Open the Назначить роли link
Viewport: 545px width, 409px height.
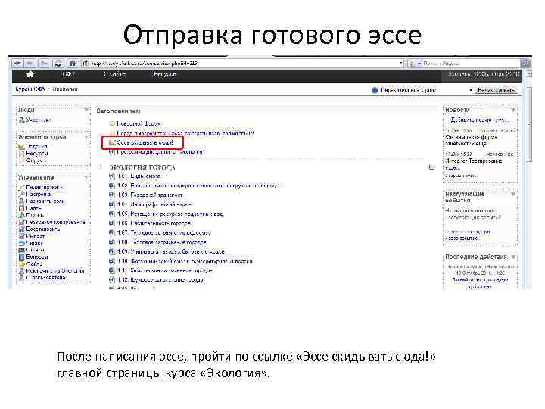(45, 201)
